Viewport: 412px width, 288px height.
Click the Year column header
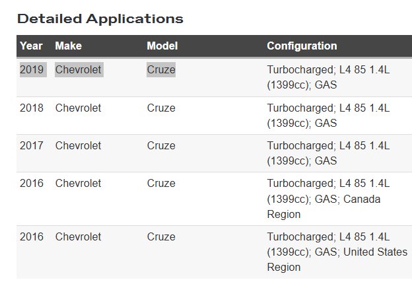pos(31,46)
